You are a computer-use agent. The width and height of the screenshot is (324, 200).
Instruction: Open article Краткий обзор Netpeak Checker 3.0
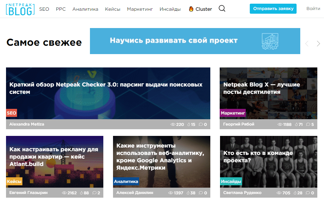[x=106, y=88]
